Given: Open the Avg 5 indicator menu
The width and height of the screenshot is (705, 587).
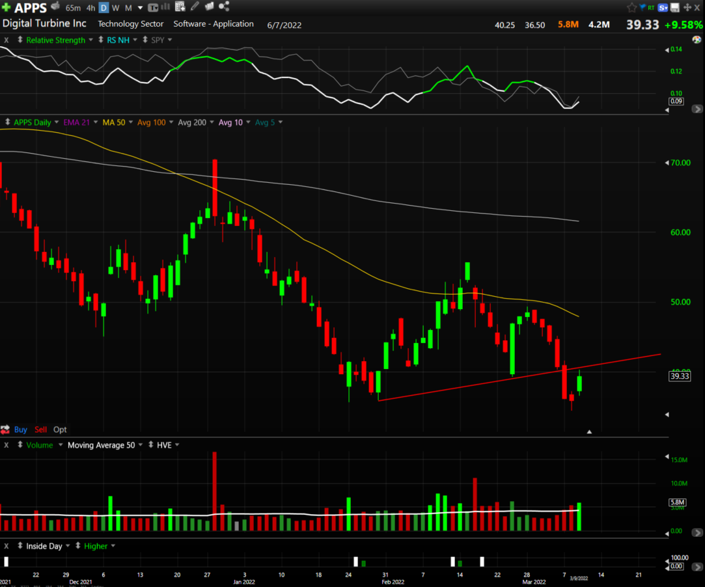Looking at the screenshot, I should pos(281,122).
